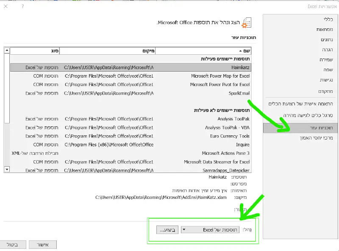339x251 pixels.
Task: Click the add-ins gear document icon
Action: click(247, 23)
